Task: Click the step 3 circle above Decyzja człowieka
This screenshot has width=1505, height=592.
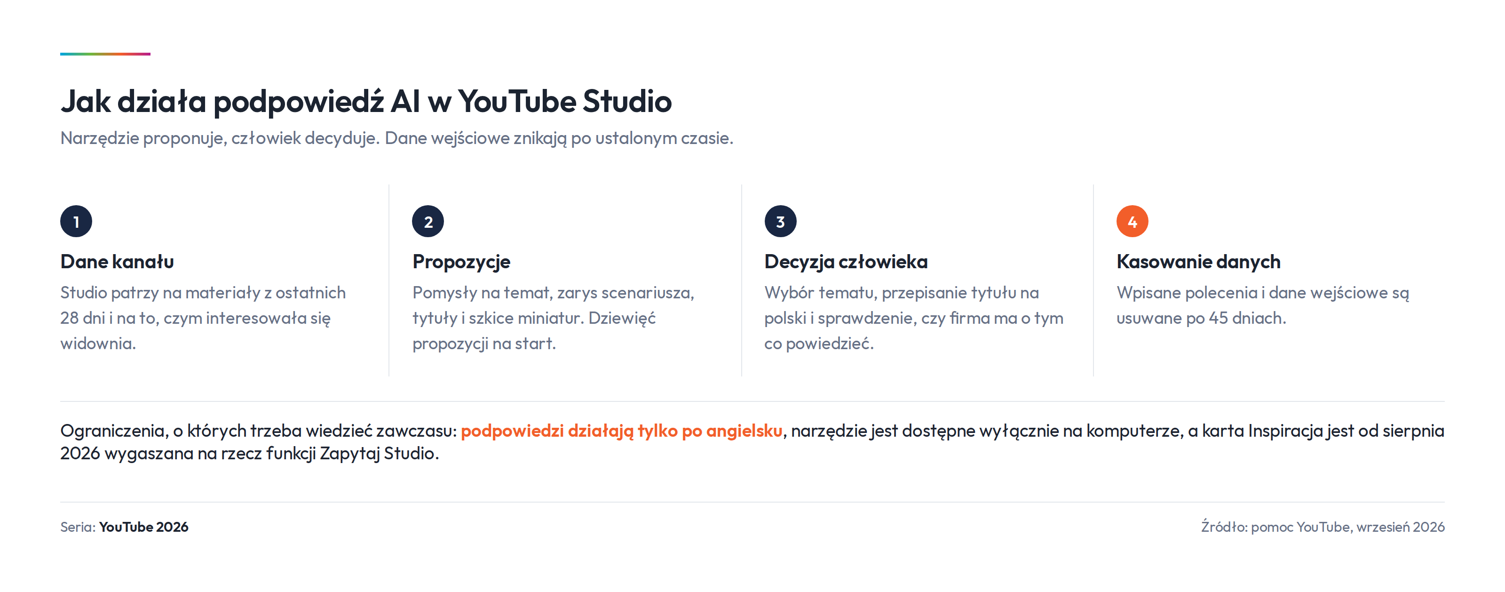Action: (781, 222)
